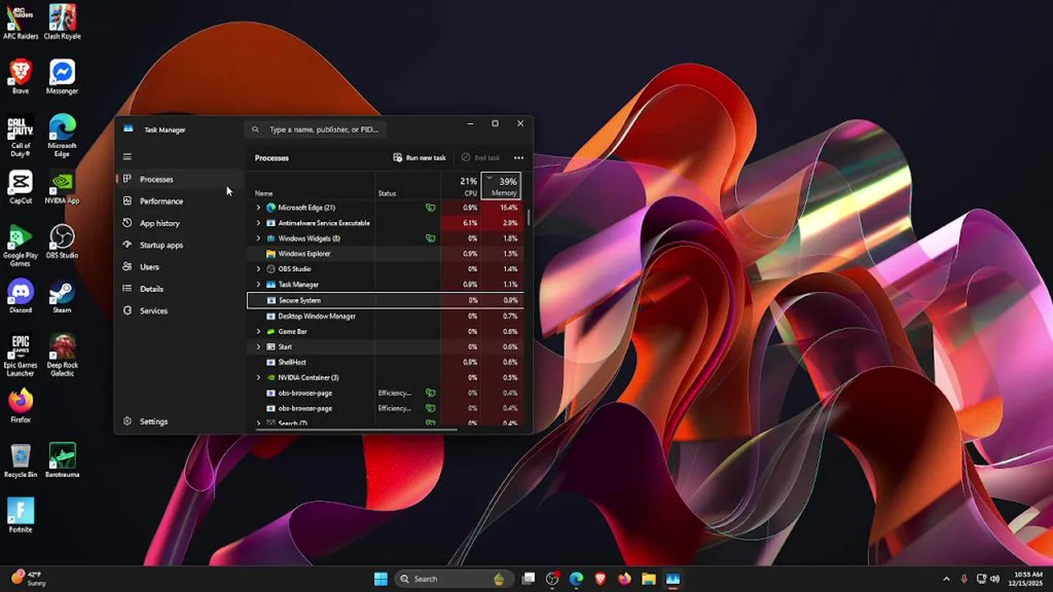Viewport: 1053px width, 592px height.
Task: Open Task View from the taskbar
Action: (x=529, y=579)
